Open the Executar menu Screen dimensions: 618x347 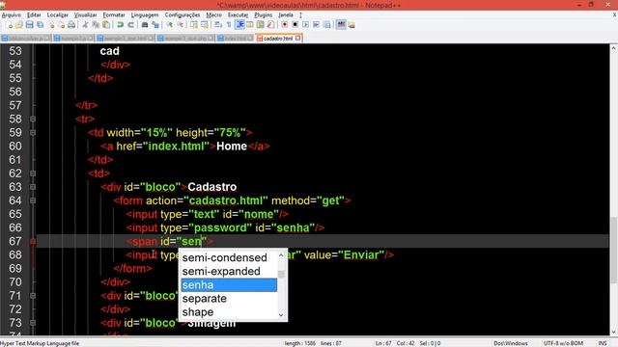tap(239, 15)
